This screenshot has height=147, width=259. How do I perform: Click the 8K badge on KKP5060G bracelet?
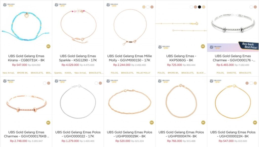pos(203,46)
